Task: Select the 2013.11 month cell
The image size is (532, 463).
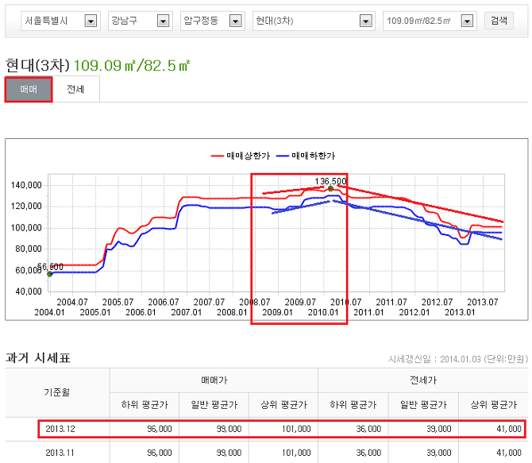Action: pos(60,453)
